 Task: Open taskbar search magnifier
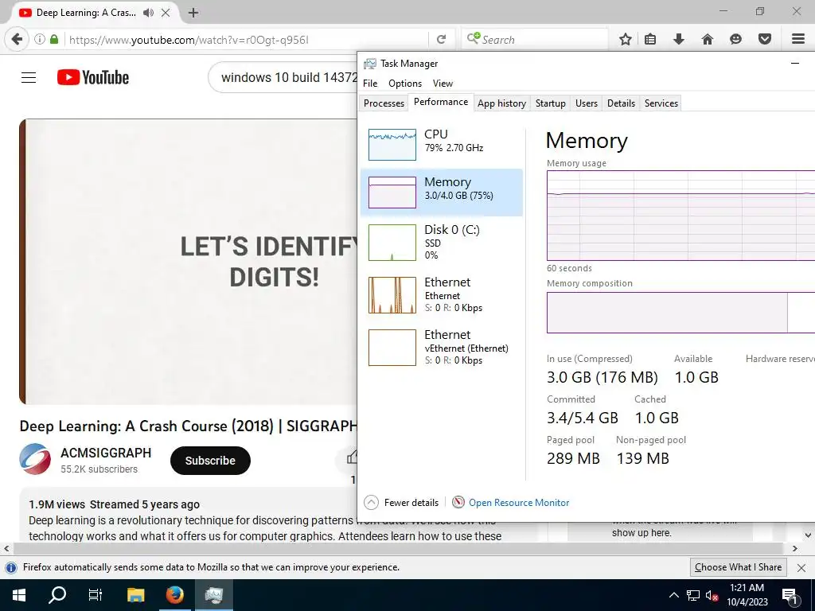pos(57,595)
